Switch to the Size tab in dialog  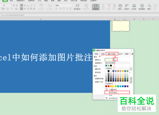tap(121, 54)
